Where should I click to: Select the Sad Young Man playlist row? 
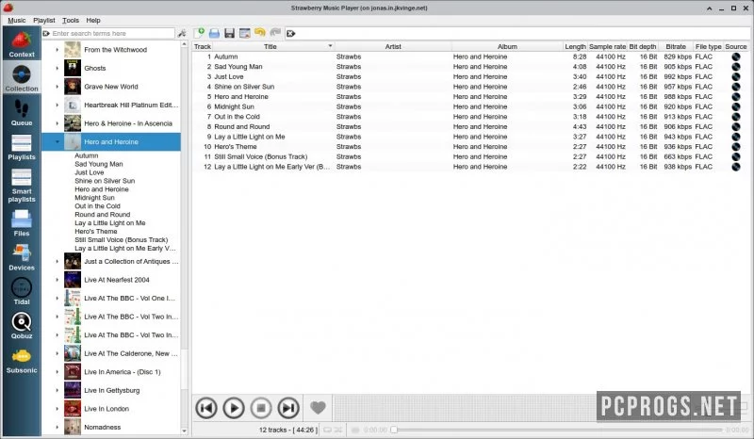pyautogui.click(x=470, y=67)
